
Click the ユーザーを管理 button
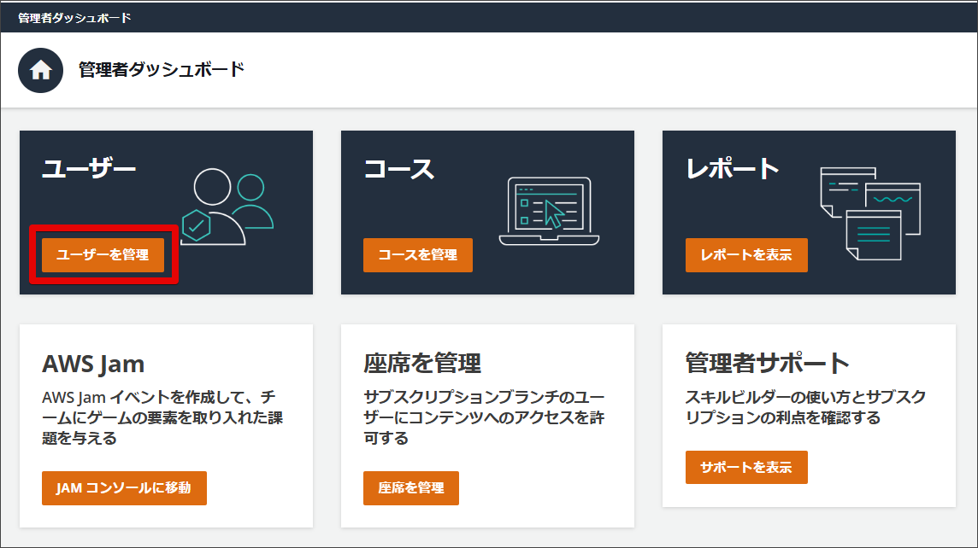pyautogui.click(x=103, y=254)
